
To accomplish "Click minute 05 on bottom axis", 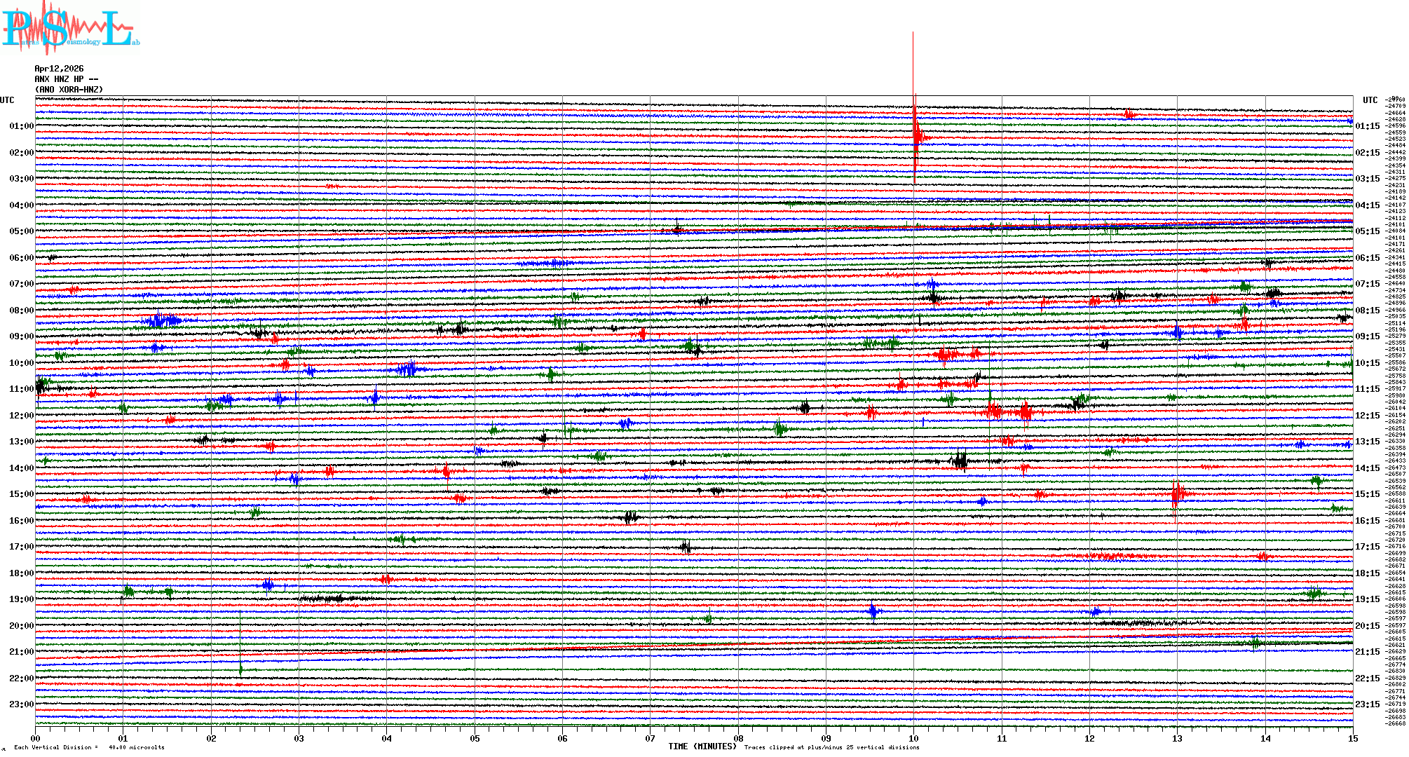I will click(475, 738).
